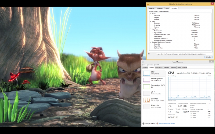Click the '0,84 GHz' Geschwindigkeit value
215x134 pixels.
tap(182, 106)
